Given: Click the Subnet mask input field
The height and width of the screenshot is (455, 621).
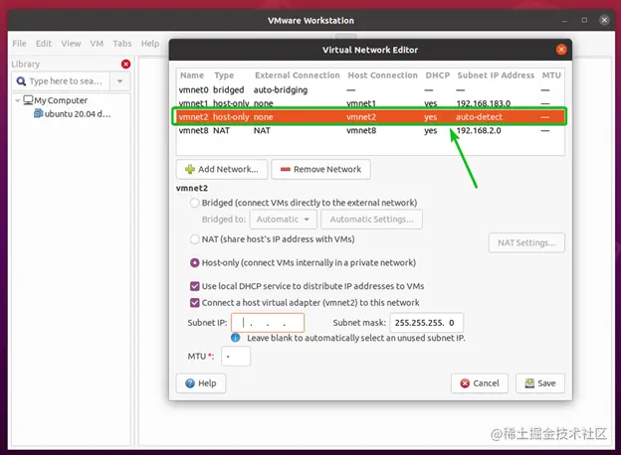Looking at the screenshot, I should tap(427, 323).
